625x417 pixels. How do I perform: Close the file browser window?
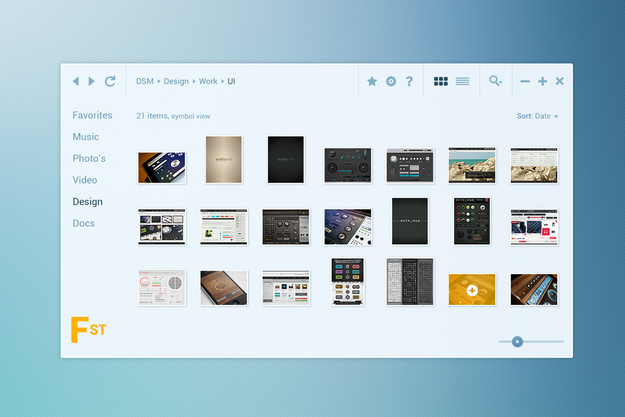tap(560, 81)
